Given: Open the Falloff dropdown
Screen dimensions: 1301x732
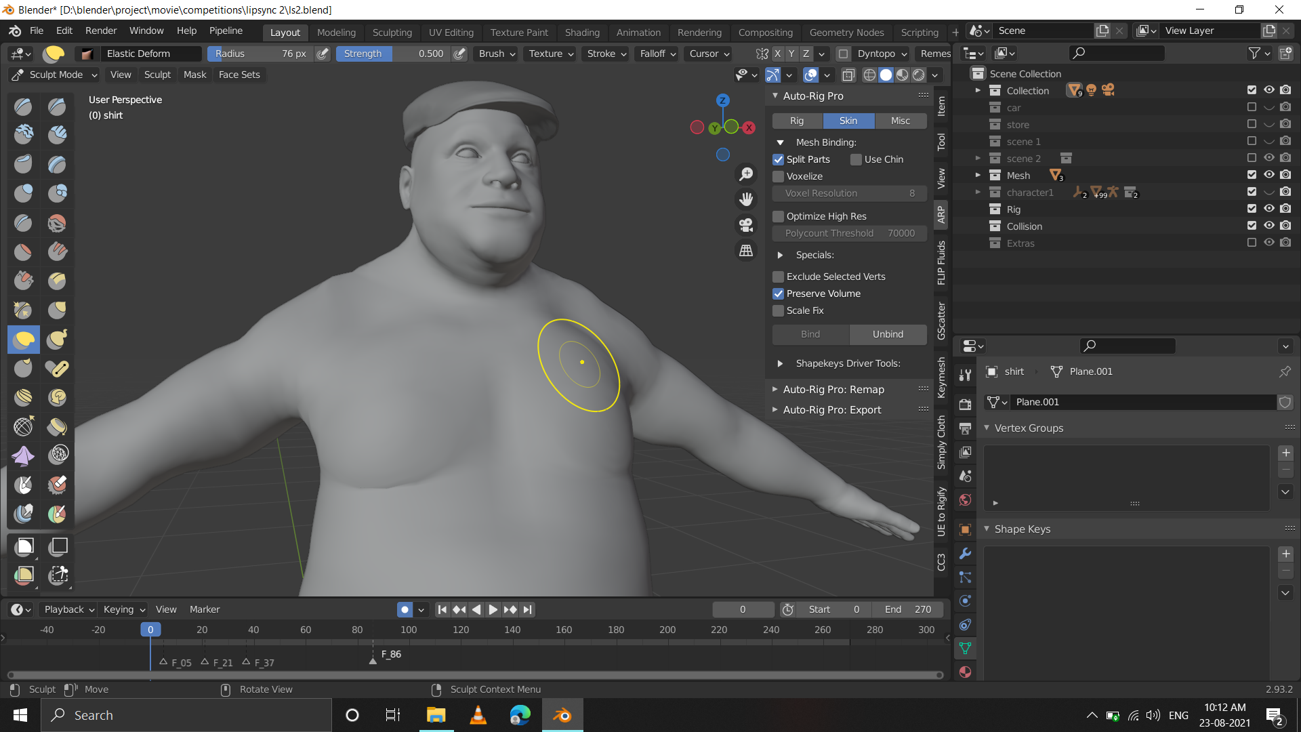Looking at the screenshot, I should tap(658, 54).
